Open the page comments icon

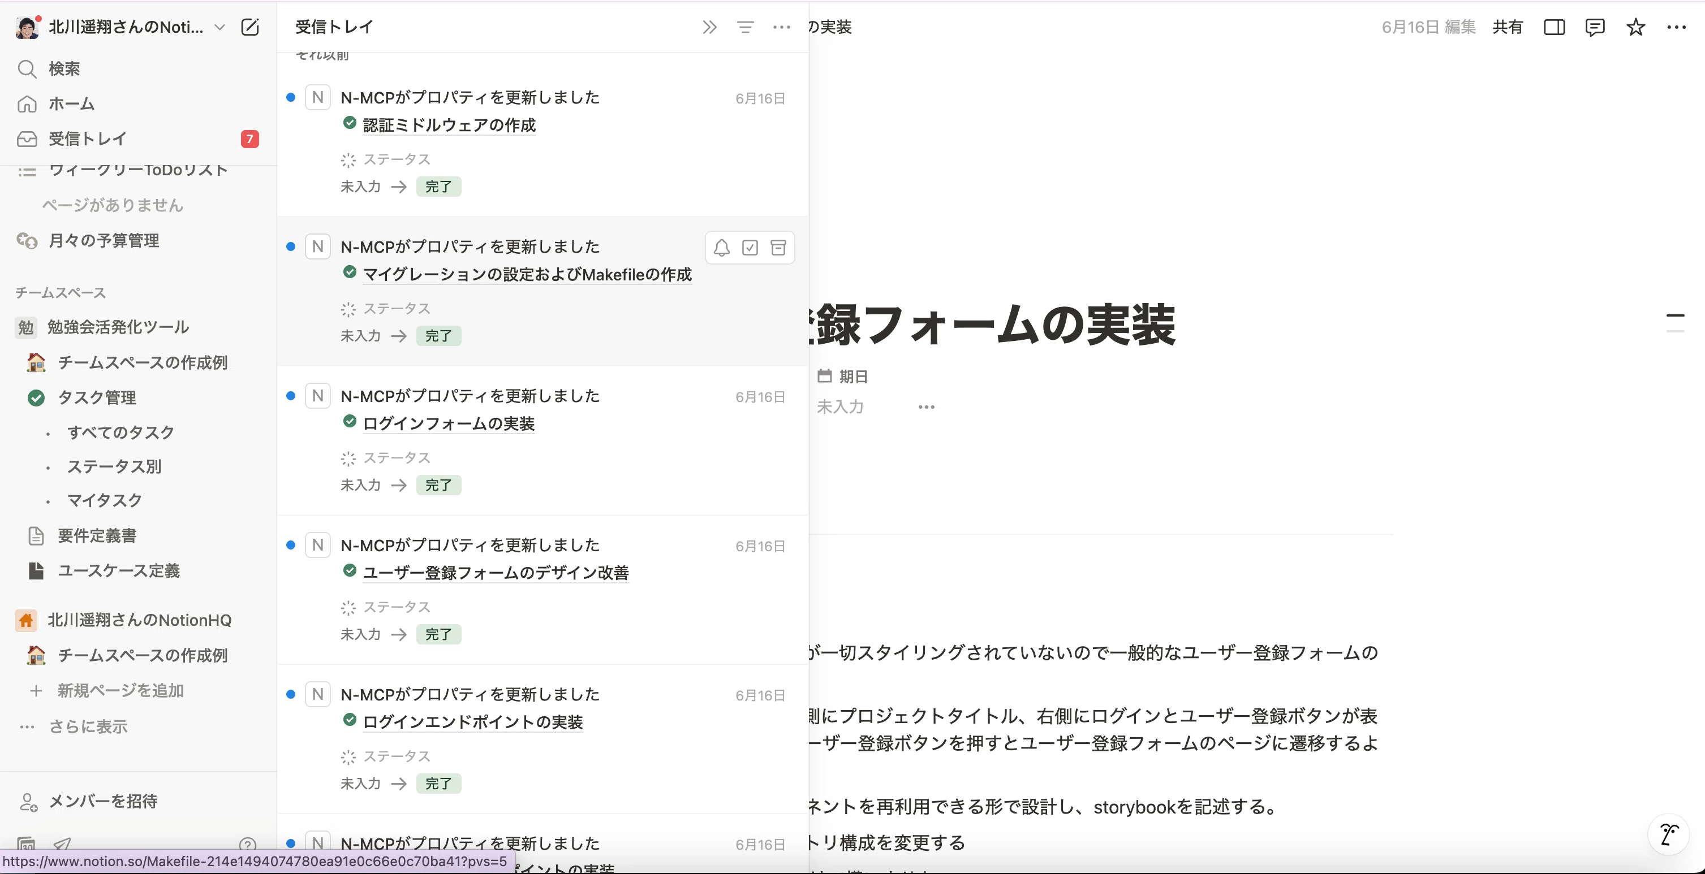point(1595,27)
